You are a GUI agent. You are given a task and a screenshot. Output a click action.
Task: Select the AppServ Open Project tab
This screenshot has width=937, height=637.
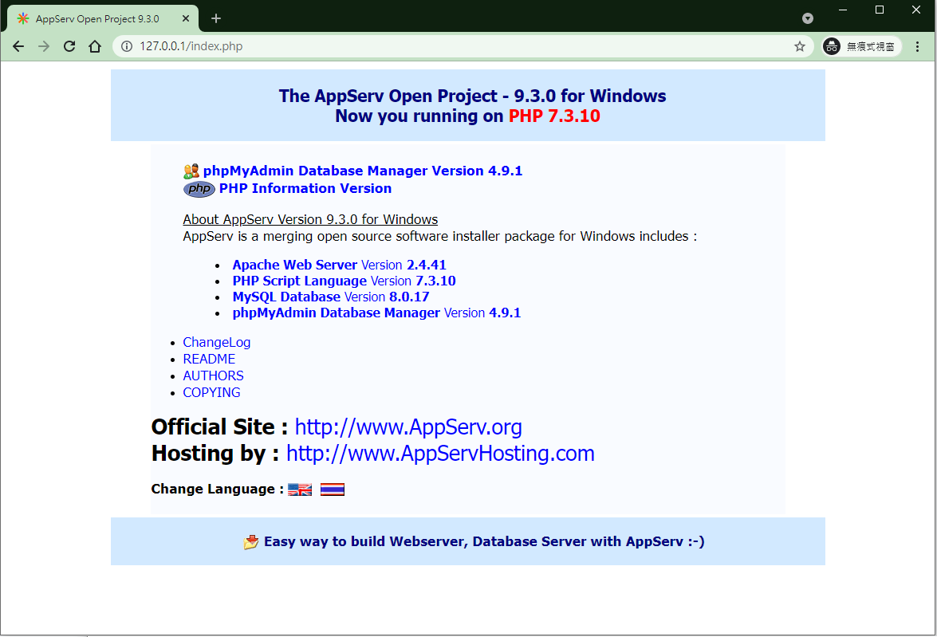click(96, 18)
